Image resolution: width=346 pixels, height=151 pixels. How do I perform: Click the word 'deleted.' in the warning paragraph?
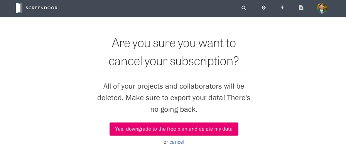[x=110, y=98]
